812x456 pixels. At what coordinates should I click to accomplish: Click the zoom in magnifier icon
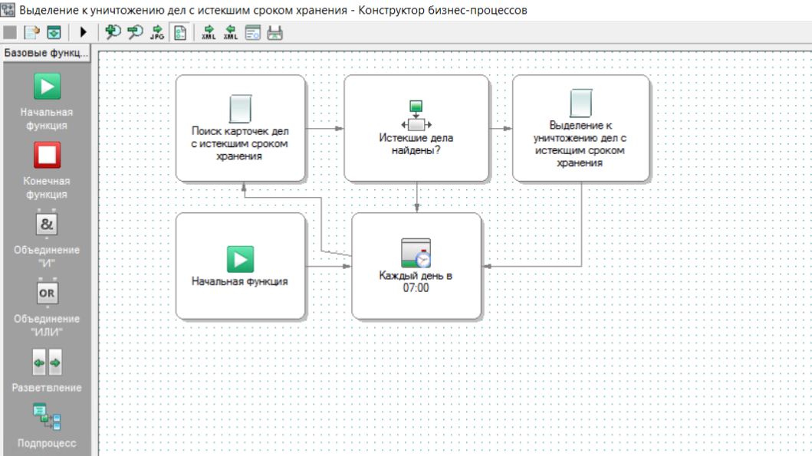(113, 32)
